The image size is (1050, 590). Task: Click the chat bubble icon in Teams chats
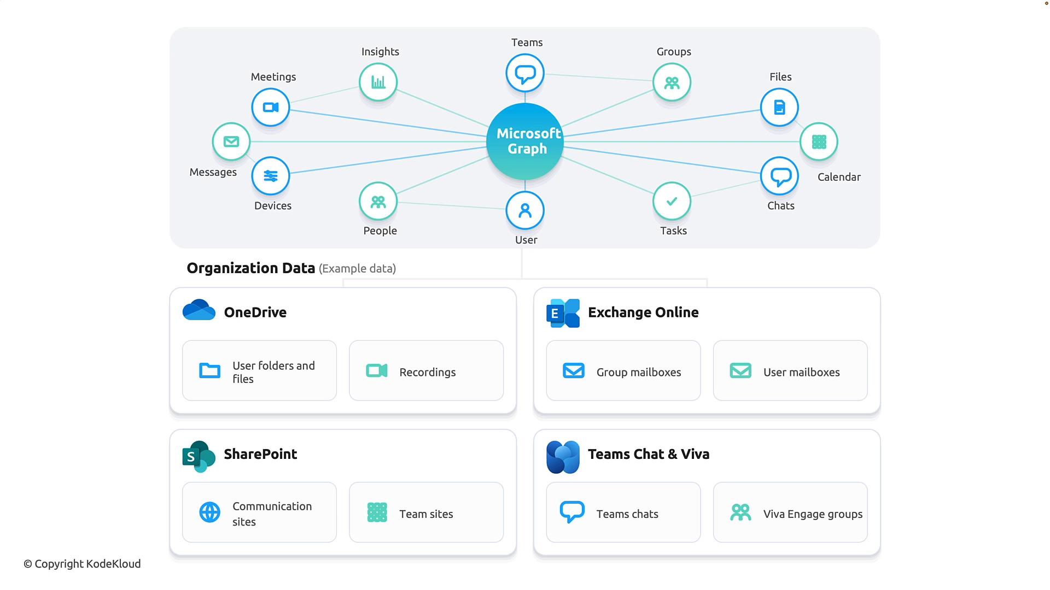click(x=573, y=512)
